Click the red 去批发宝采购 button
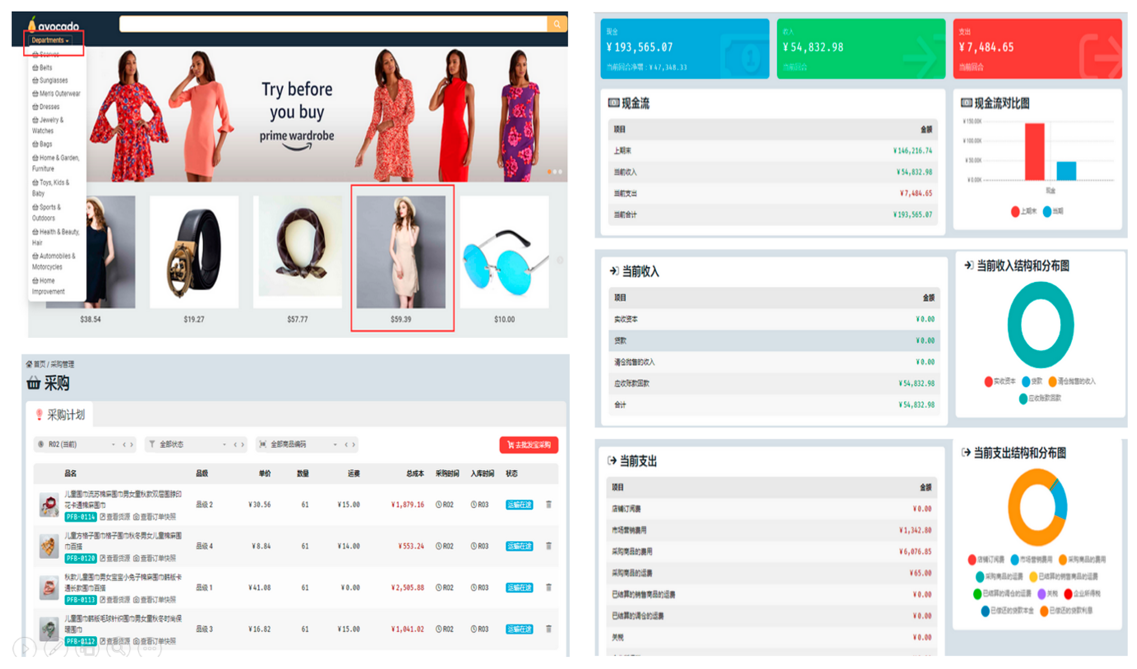Image resolution: width=1137 pixels, height=669 pixels. pyautogui.click(x=529, y=445)
